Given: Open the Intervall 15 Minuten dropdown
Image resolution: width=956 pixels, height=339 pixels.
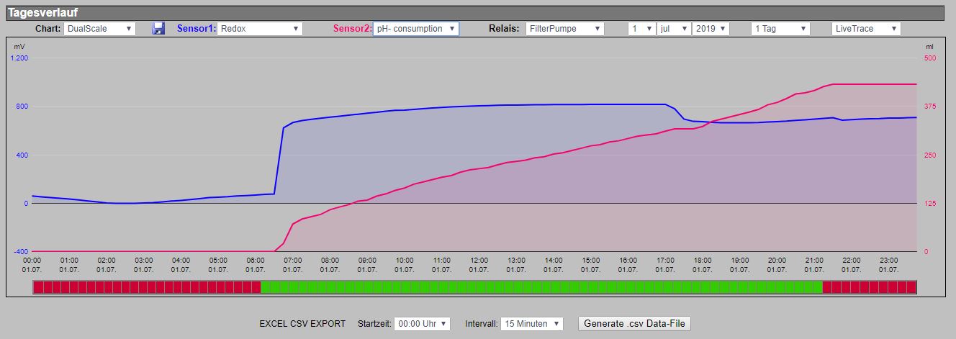Looking at the screenshot, I should click(531, 324).
